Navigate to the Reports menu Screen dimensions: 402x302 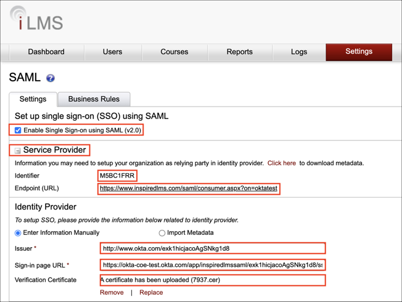point(239,52)
